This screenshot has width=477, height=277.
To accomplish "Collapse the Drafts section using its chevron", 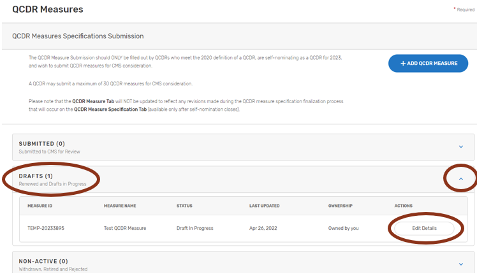I will coord(461,179).
